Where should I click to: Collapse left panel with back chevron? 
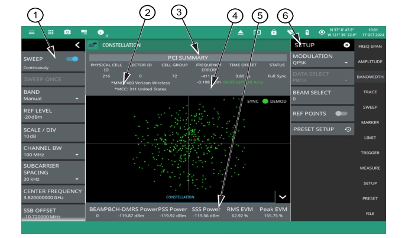76,45
